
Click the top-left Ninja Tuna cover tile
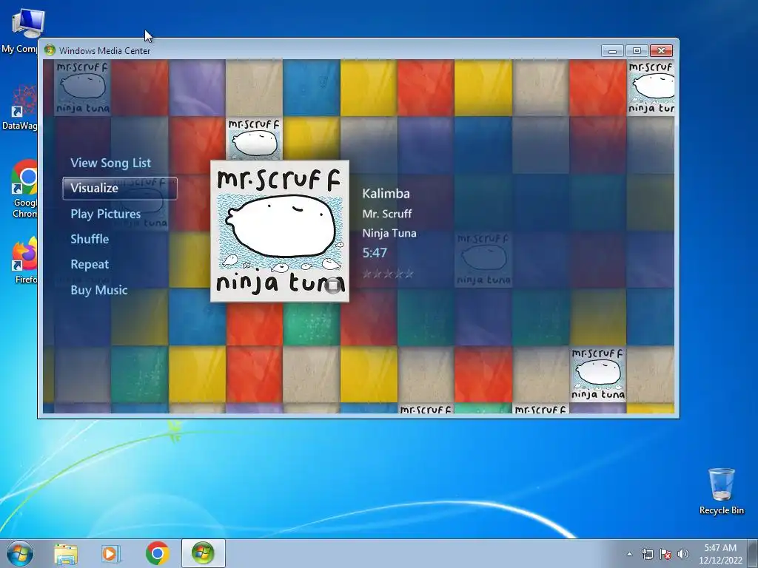(x=83, y=87)
